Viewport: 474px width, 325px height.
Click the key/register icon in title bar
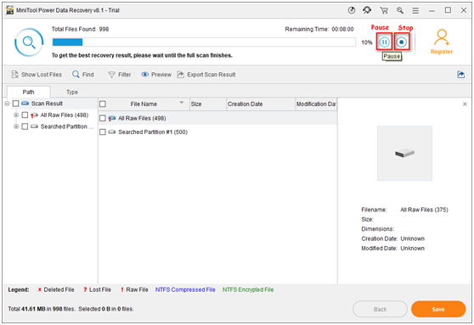(400, 10)
